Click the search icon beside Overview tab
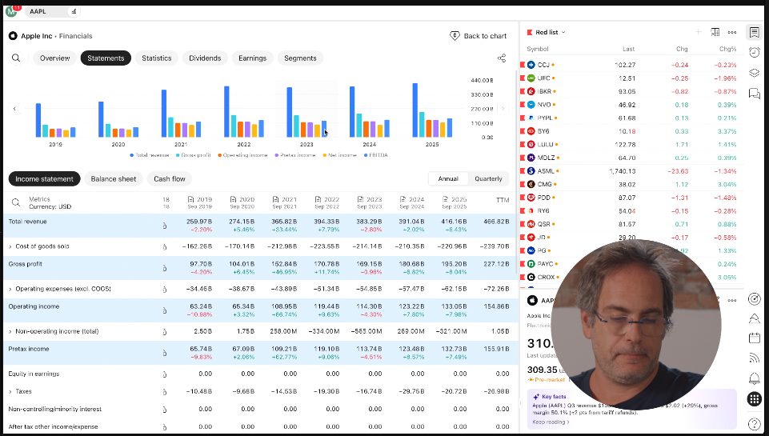 (x=16, y=58)
